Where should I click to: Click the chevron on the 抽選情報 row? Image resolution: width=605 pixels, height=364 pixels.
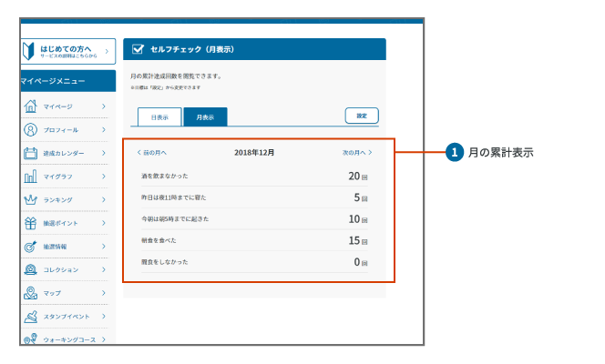pyautogui.click(x=103, y=247)
